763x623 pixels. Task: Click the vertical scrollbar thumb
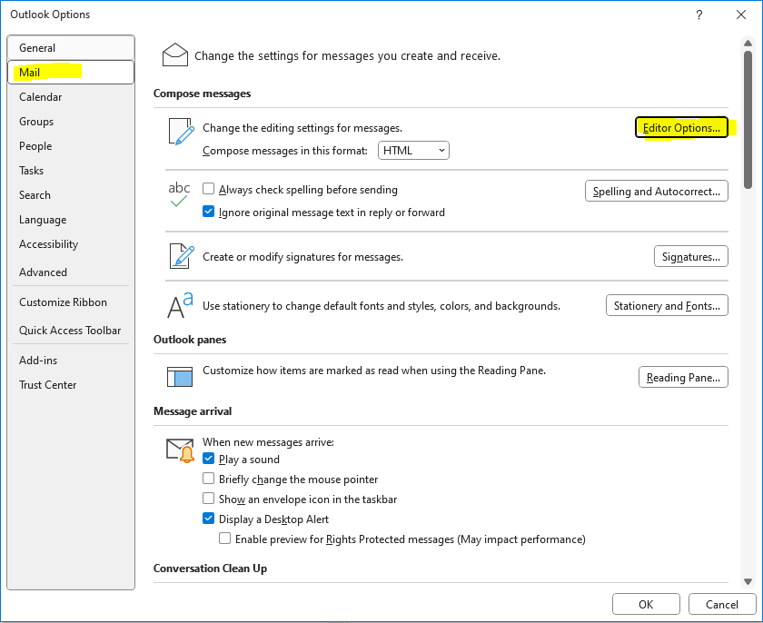[x=748, y=119]
